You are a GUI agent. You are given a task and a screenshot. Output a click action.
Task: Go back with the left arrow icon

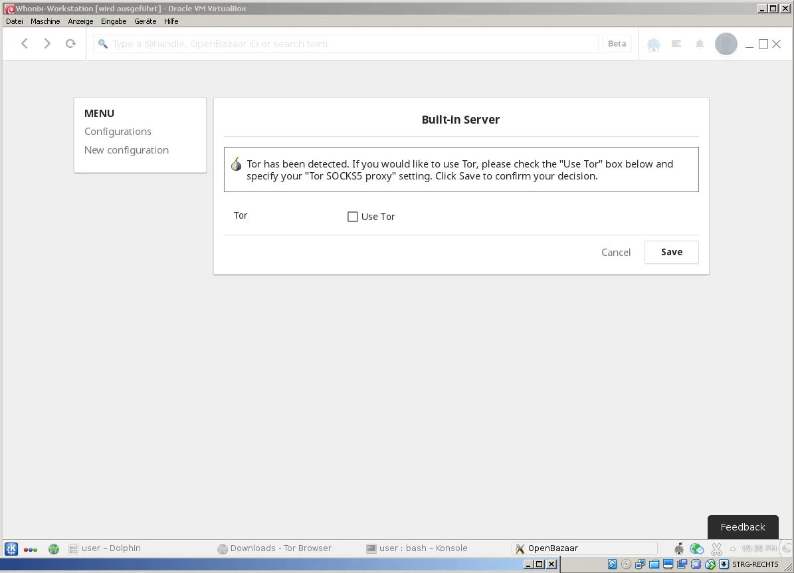coord(25,44)
